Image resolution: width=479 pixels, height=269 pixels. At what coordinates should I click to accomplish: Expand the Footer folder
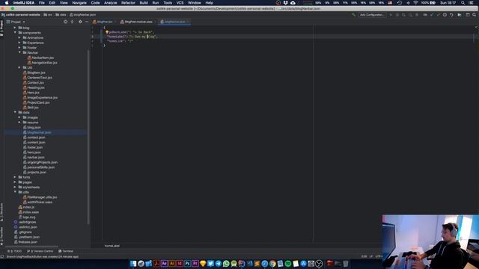coord(19,48)
